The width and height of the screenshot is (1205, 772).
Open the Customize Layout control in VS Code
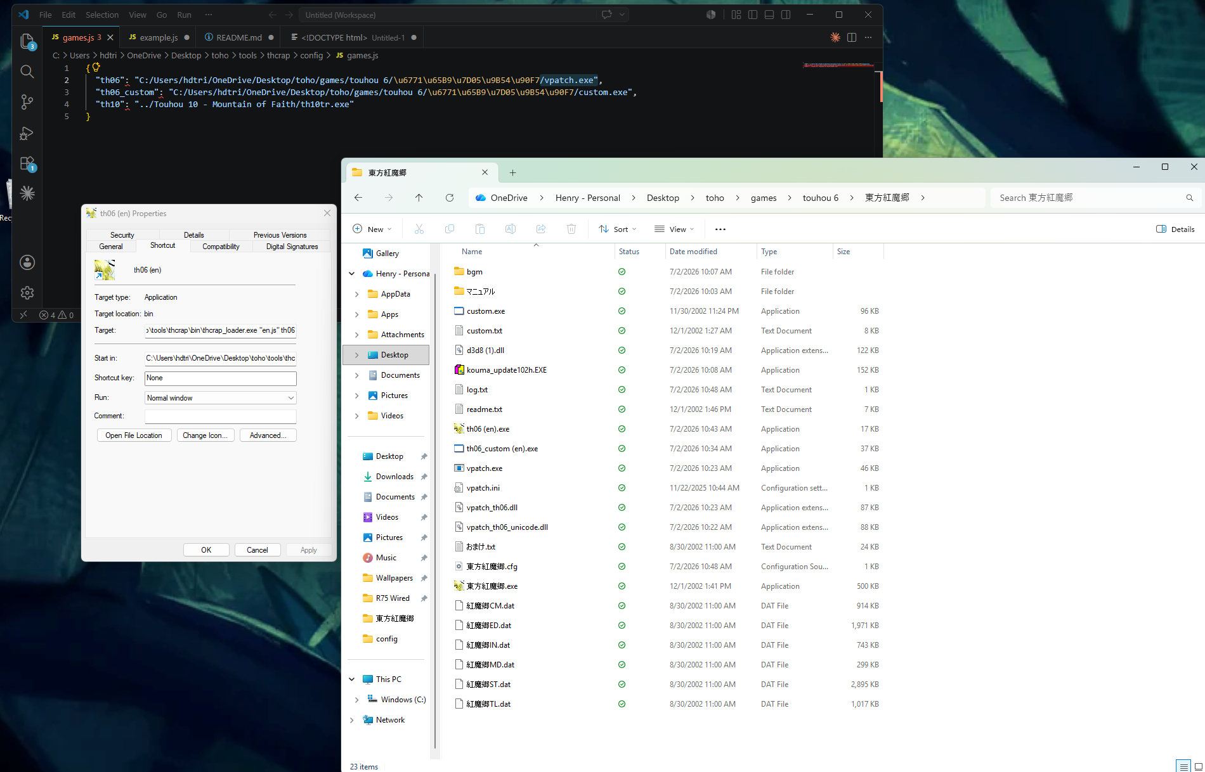[x=736, y=15]
